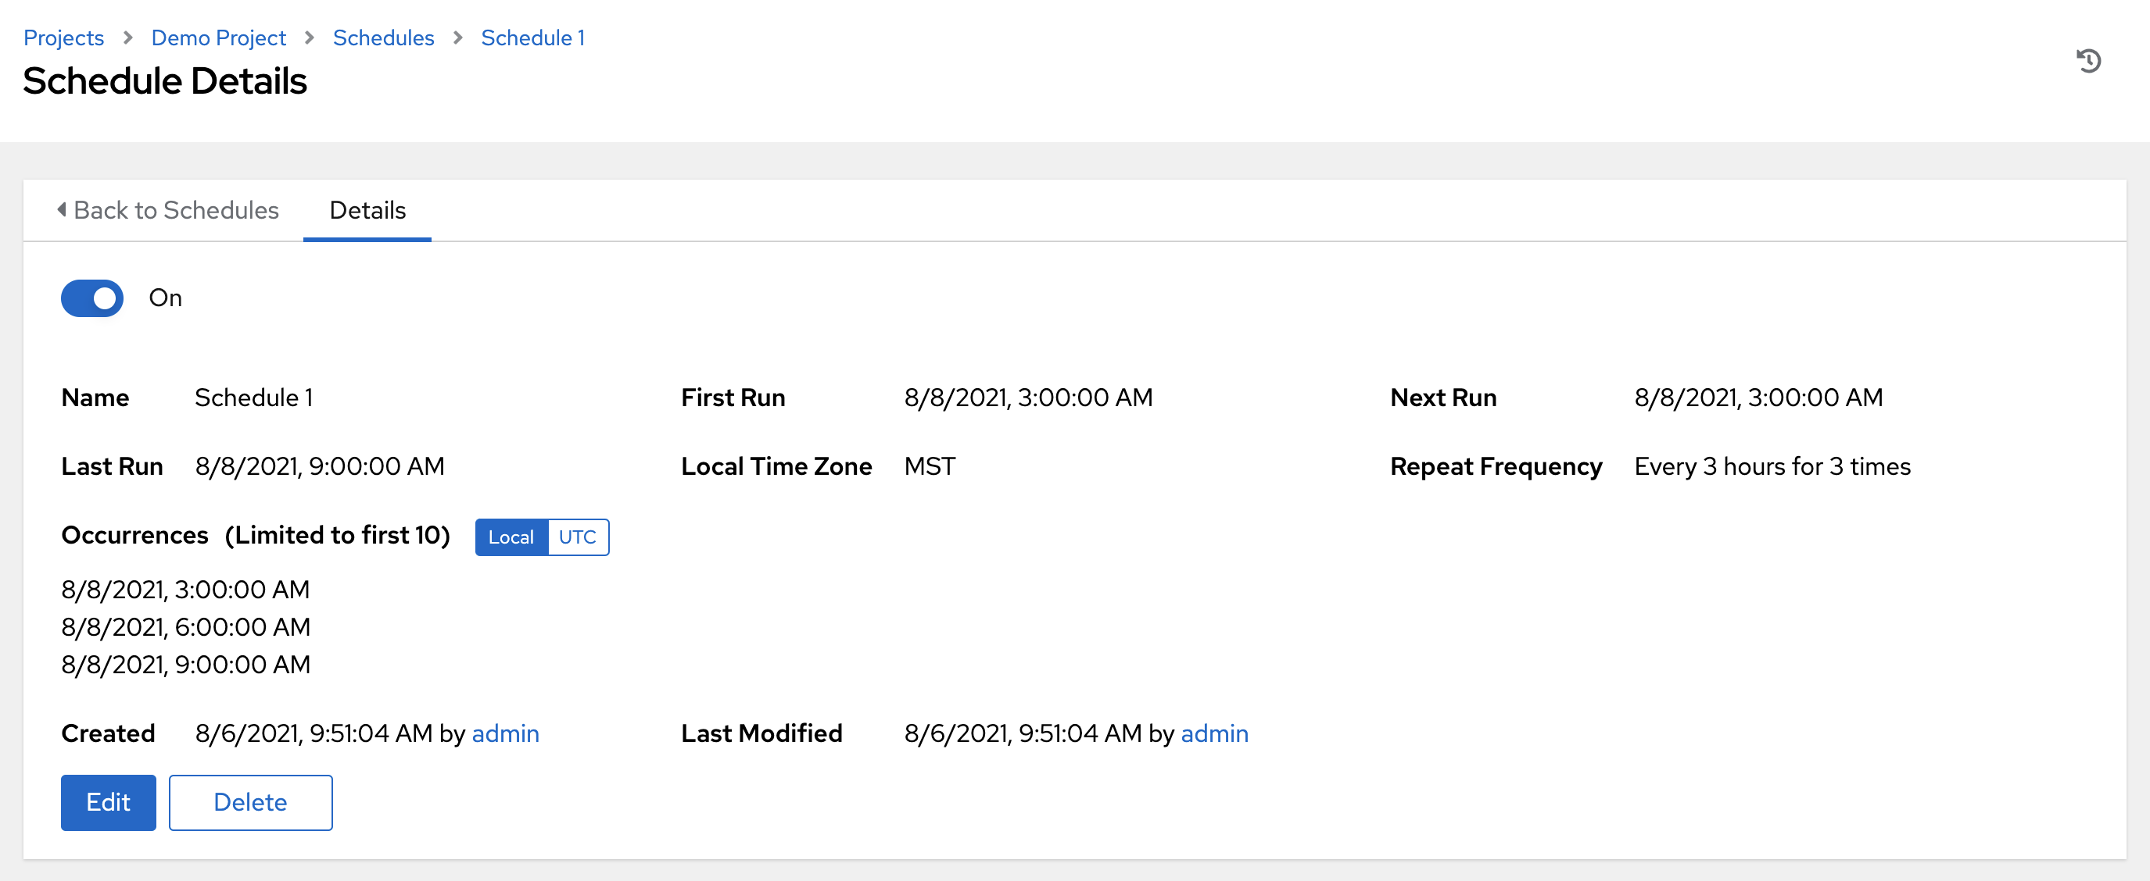Open Schedule 1 breadcrumb link
The width and height of the screenshot is (2150, 881).
[532, 37]
